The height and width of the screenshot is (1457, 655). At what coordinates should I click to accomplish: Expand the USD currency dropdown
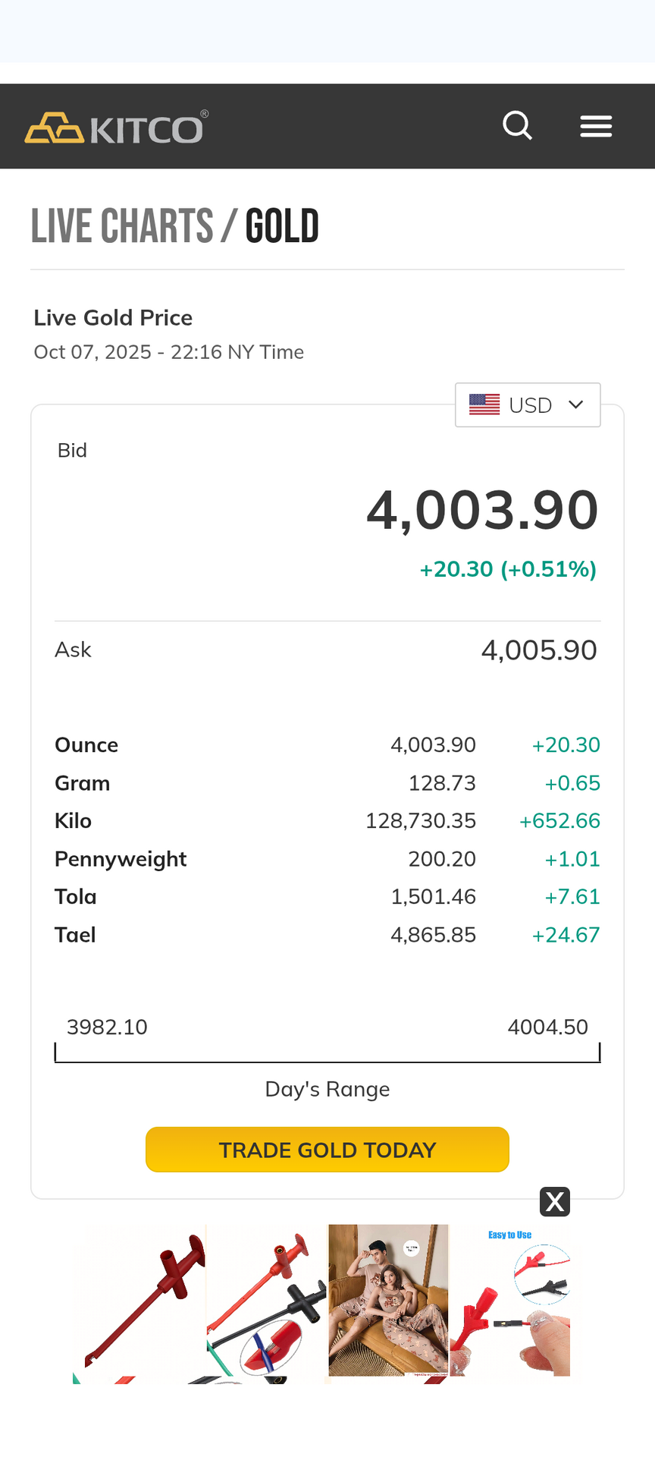[528, 405]
